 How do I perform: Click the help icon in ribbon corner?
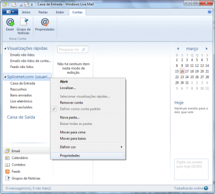click(209, 12)
